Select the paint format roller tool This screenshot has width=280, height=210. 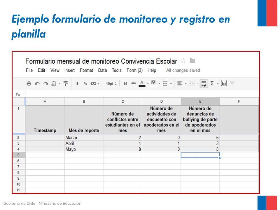(66, 83)
